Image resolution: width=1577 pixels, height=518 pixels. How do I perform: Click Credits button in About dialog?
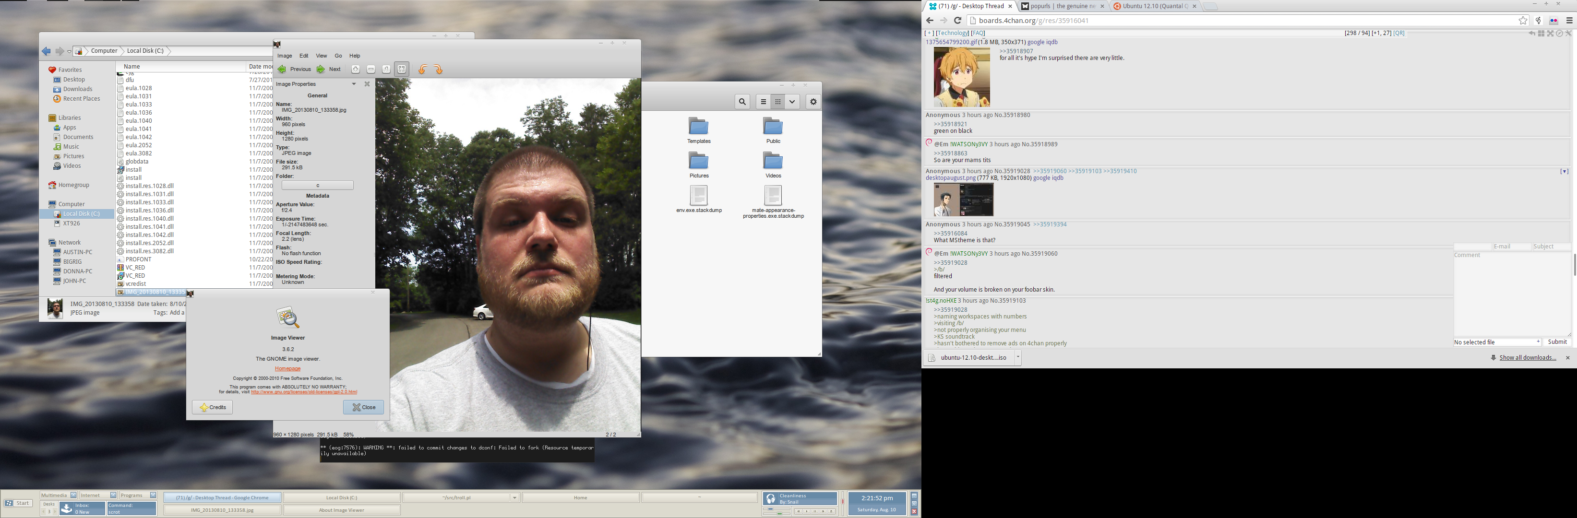tap(213, 407)
